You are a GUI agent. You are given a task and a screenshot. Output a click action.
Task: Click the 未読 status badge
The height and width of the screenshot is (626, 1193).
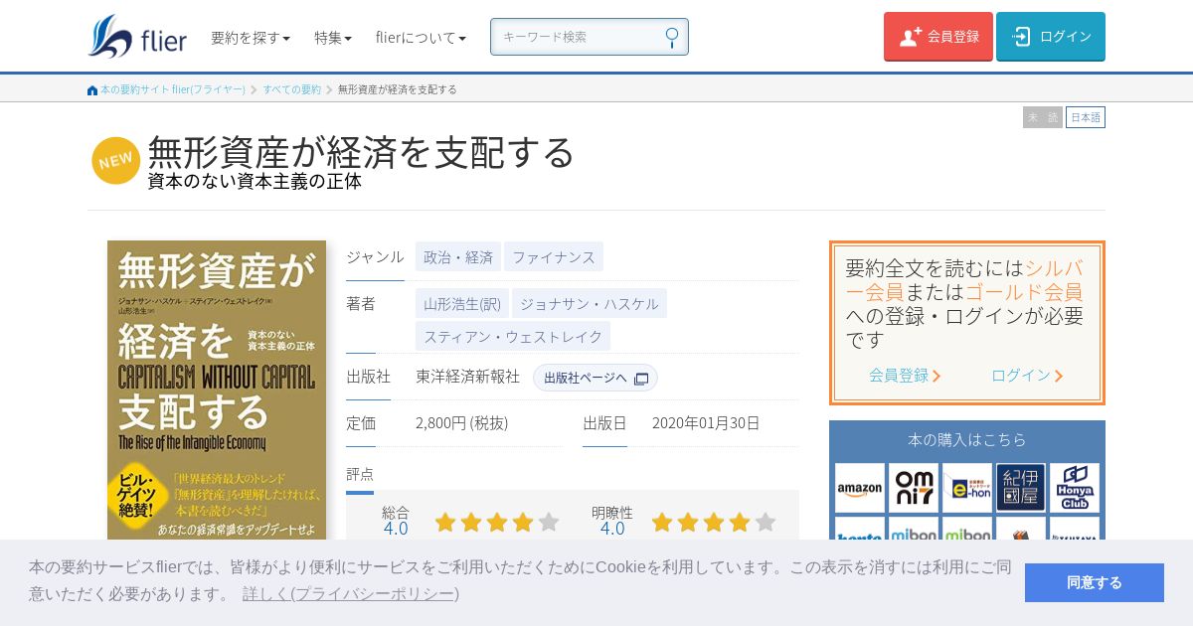coord(1043,117)
